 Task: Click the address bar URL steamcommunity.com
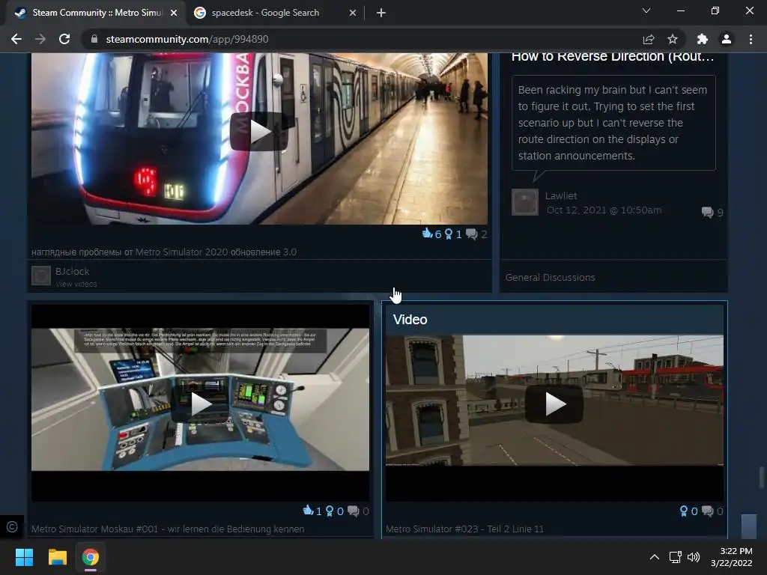tap(187, 39)
